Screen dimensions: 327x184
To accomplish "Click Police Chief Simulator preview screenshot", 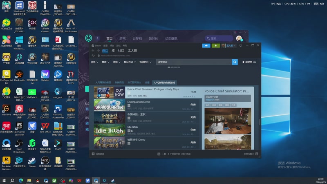I will (x=228, y=121).
